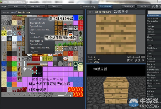Select the sapling tile in terrain.png grid
The width and height of the screenshot is (161, 109).
point(81,18)
